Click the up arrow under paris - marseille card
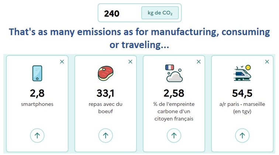Screen dimensions: 279x155 click(242, 135)
